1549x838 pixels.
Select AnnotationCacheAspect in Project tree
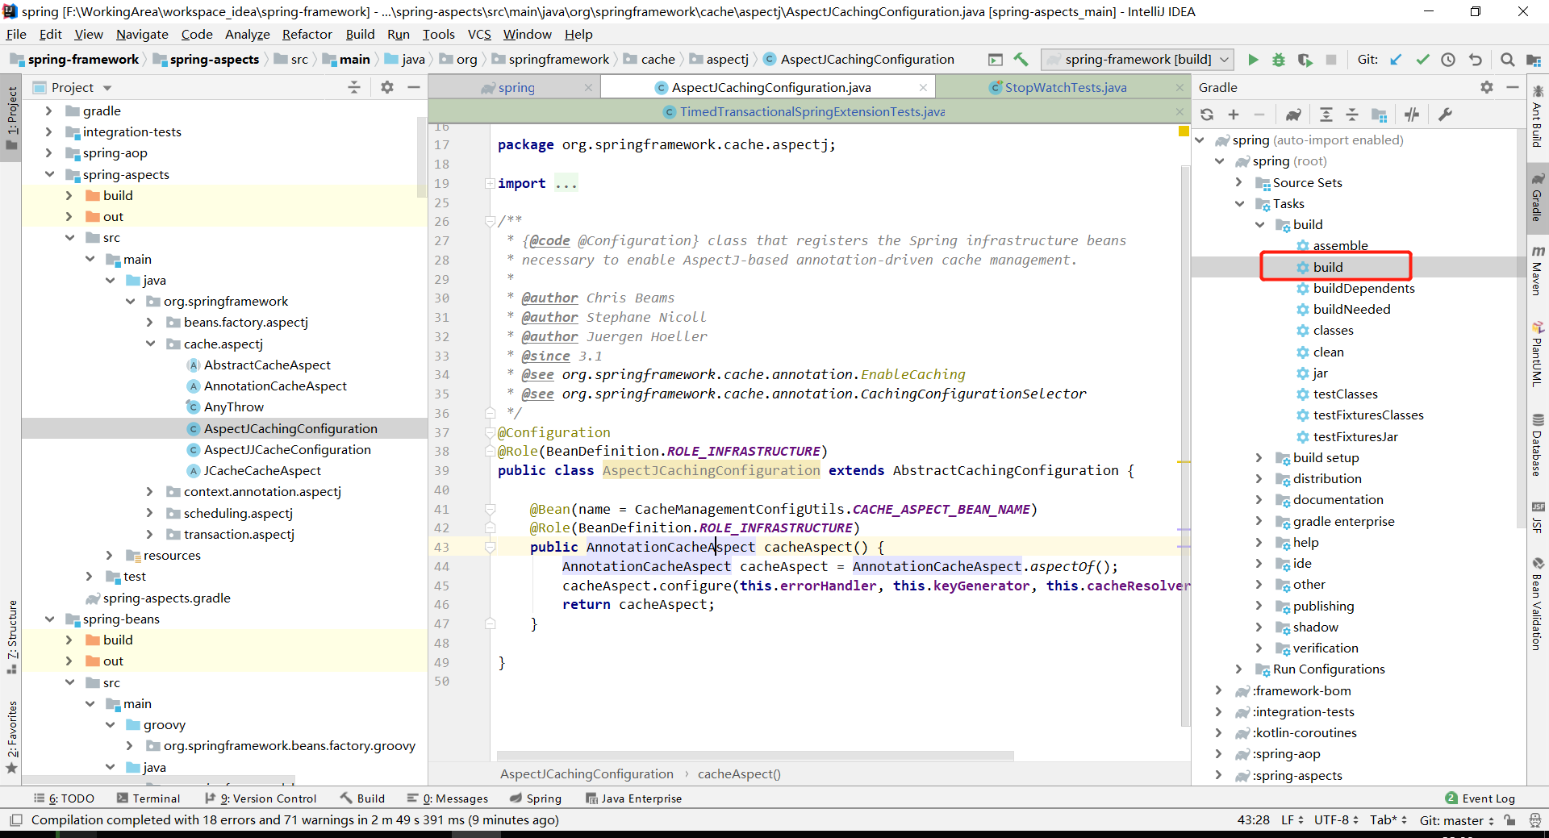pos(275,386)
